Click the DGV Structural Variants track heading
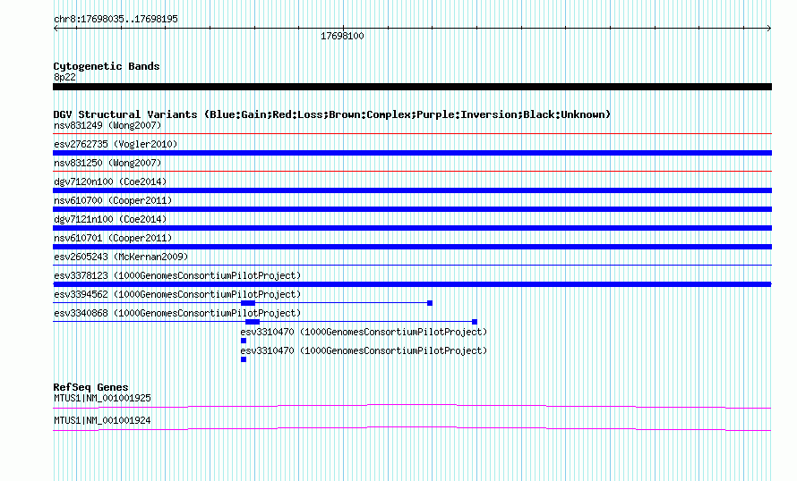The image size is (797, 481). pyautogui.click(x=332, y=114)
